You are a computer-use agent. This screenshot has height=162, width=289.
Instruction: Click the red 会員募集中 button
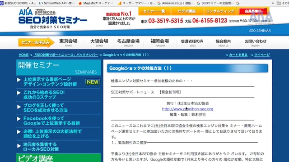pyautogui.click(x=253, y=11)
